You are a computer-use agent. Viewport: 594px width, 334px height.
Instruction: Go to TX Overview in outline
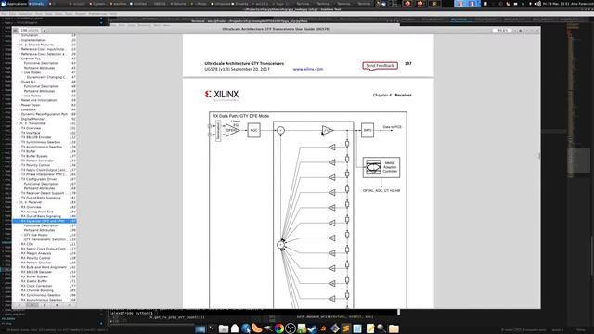click(x=31, y=128)
